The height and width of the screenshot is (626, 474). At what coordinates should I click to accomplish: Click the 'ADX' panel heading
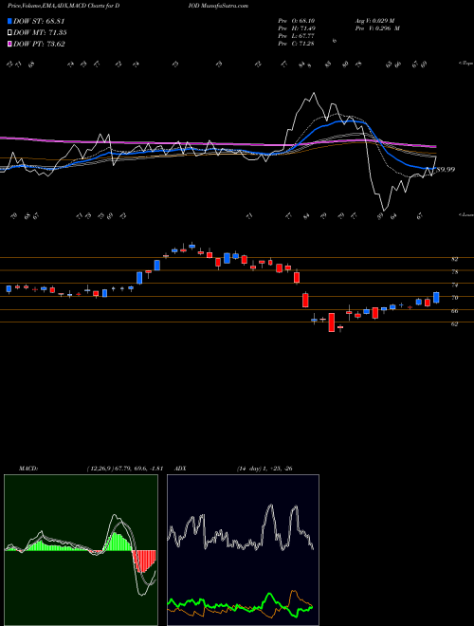pyautogui.click(x=180, y=469)
